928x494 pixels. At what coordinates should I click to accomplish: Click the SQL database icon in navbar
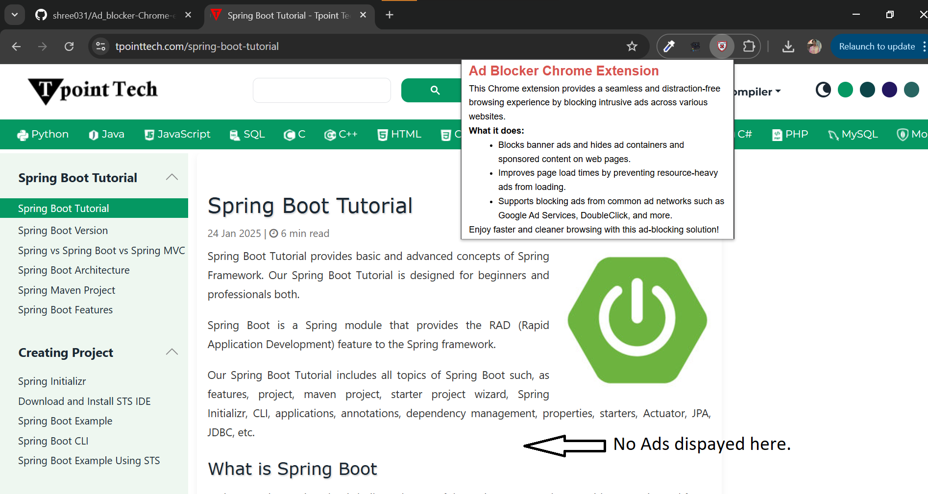pyautogui.click(x=235, y=135)
